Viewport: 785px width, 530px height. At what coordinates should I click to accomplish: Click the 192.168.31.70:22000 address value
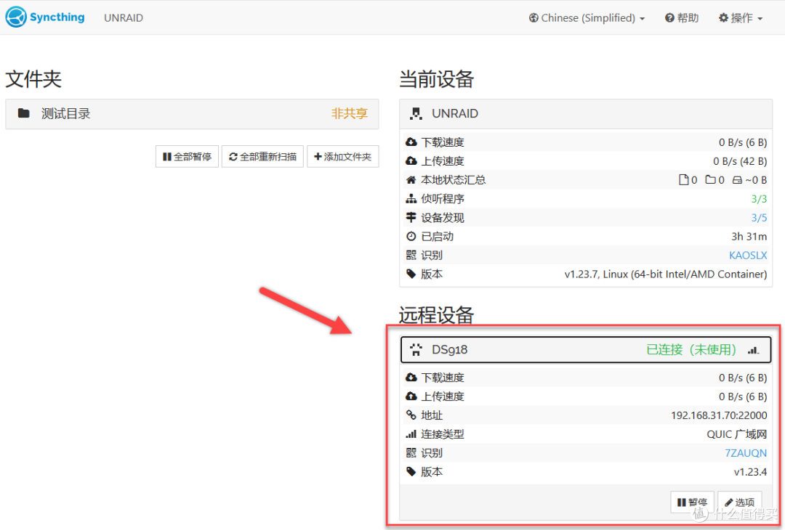[718, 415]
